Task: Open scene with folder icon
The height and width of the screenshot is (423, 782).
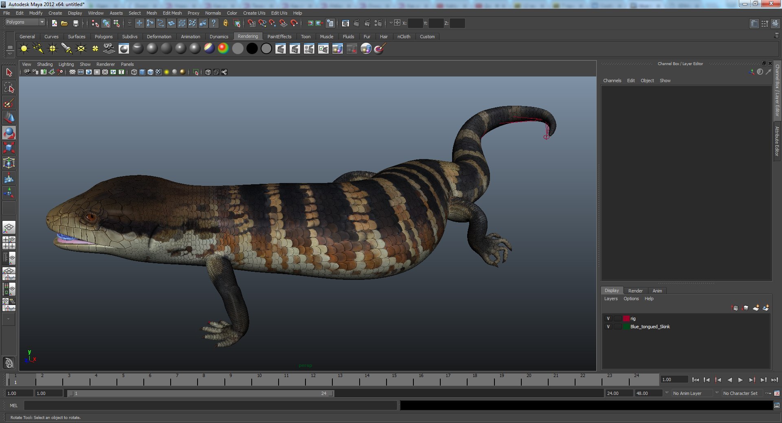Action: pyautogui.click(x=64, y=23)
